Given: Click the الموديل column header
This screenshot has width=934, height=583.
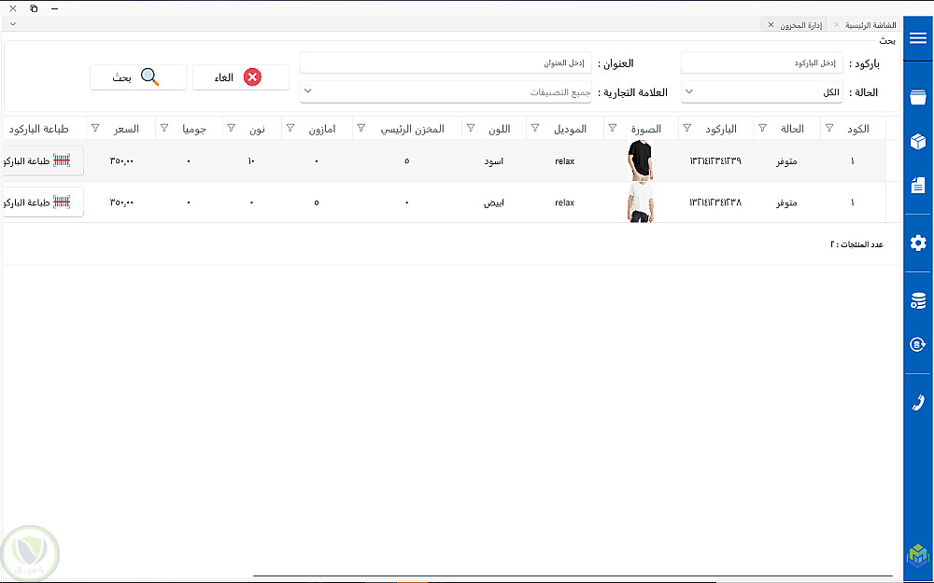Looking at the screenshot, I should 570,129.
